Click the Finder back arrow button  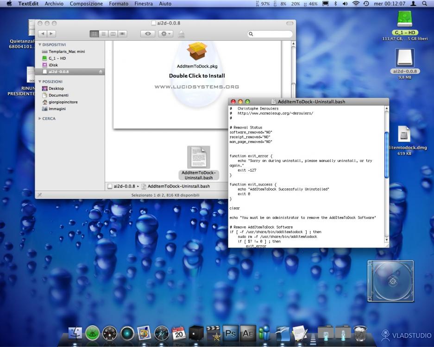click(x=42, y=34)
